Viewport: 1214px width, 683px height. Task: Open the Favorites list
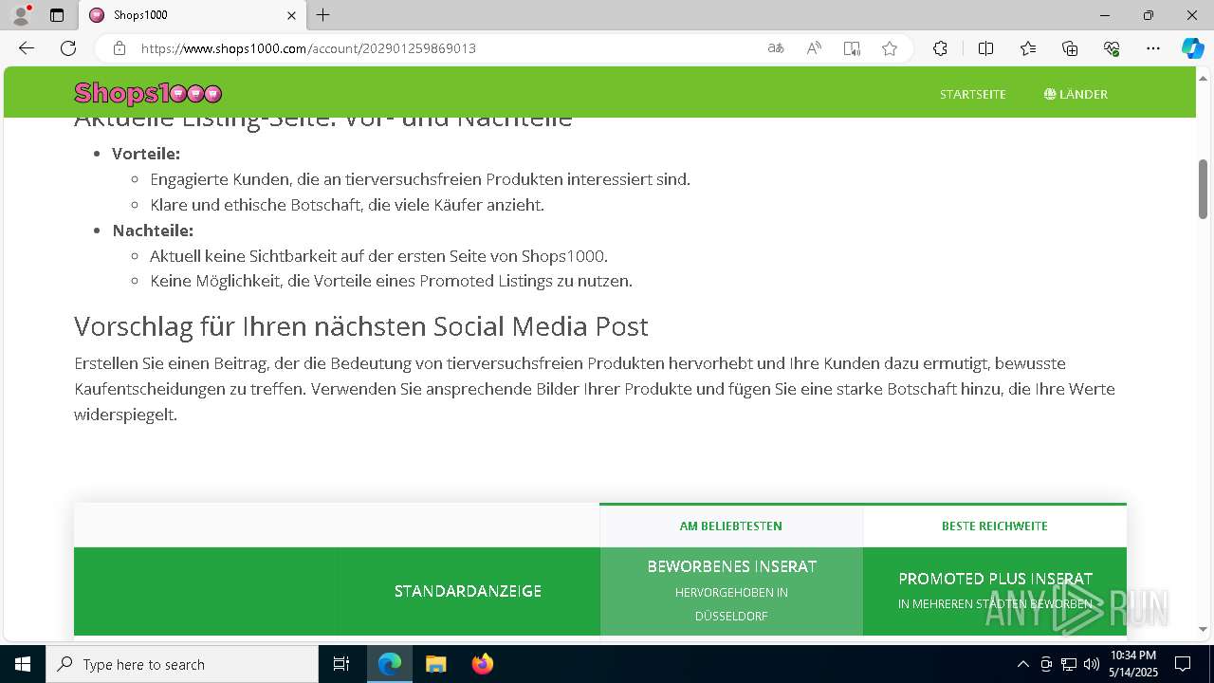(1028, 48)
